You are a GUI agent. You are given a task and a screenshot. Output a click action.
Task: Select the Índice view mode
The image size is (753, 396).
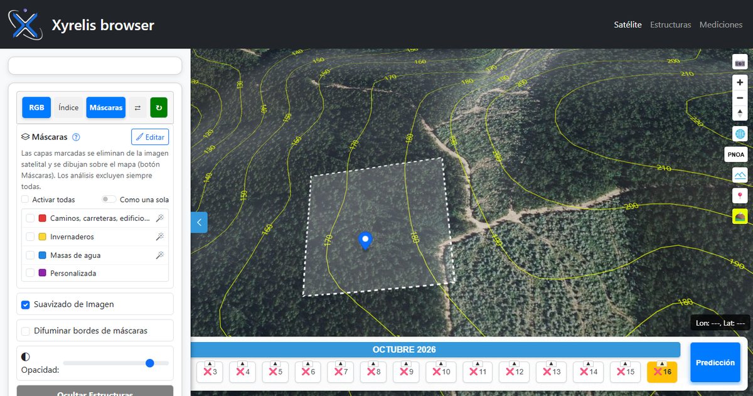click(x=68, y=107)
